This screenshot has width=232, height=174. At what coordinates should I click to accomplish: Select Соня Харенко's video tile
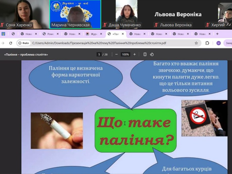pos(24,14)
